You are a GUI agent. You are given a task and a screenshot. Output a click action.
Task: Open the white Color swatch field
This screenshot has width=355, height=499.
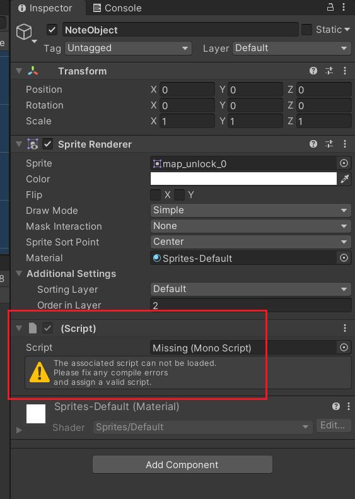tap(243, 179)
